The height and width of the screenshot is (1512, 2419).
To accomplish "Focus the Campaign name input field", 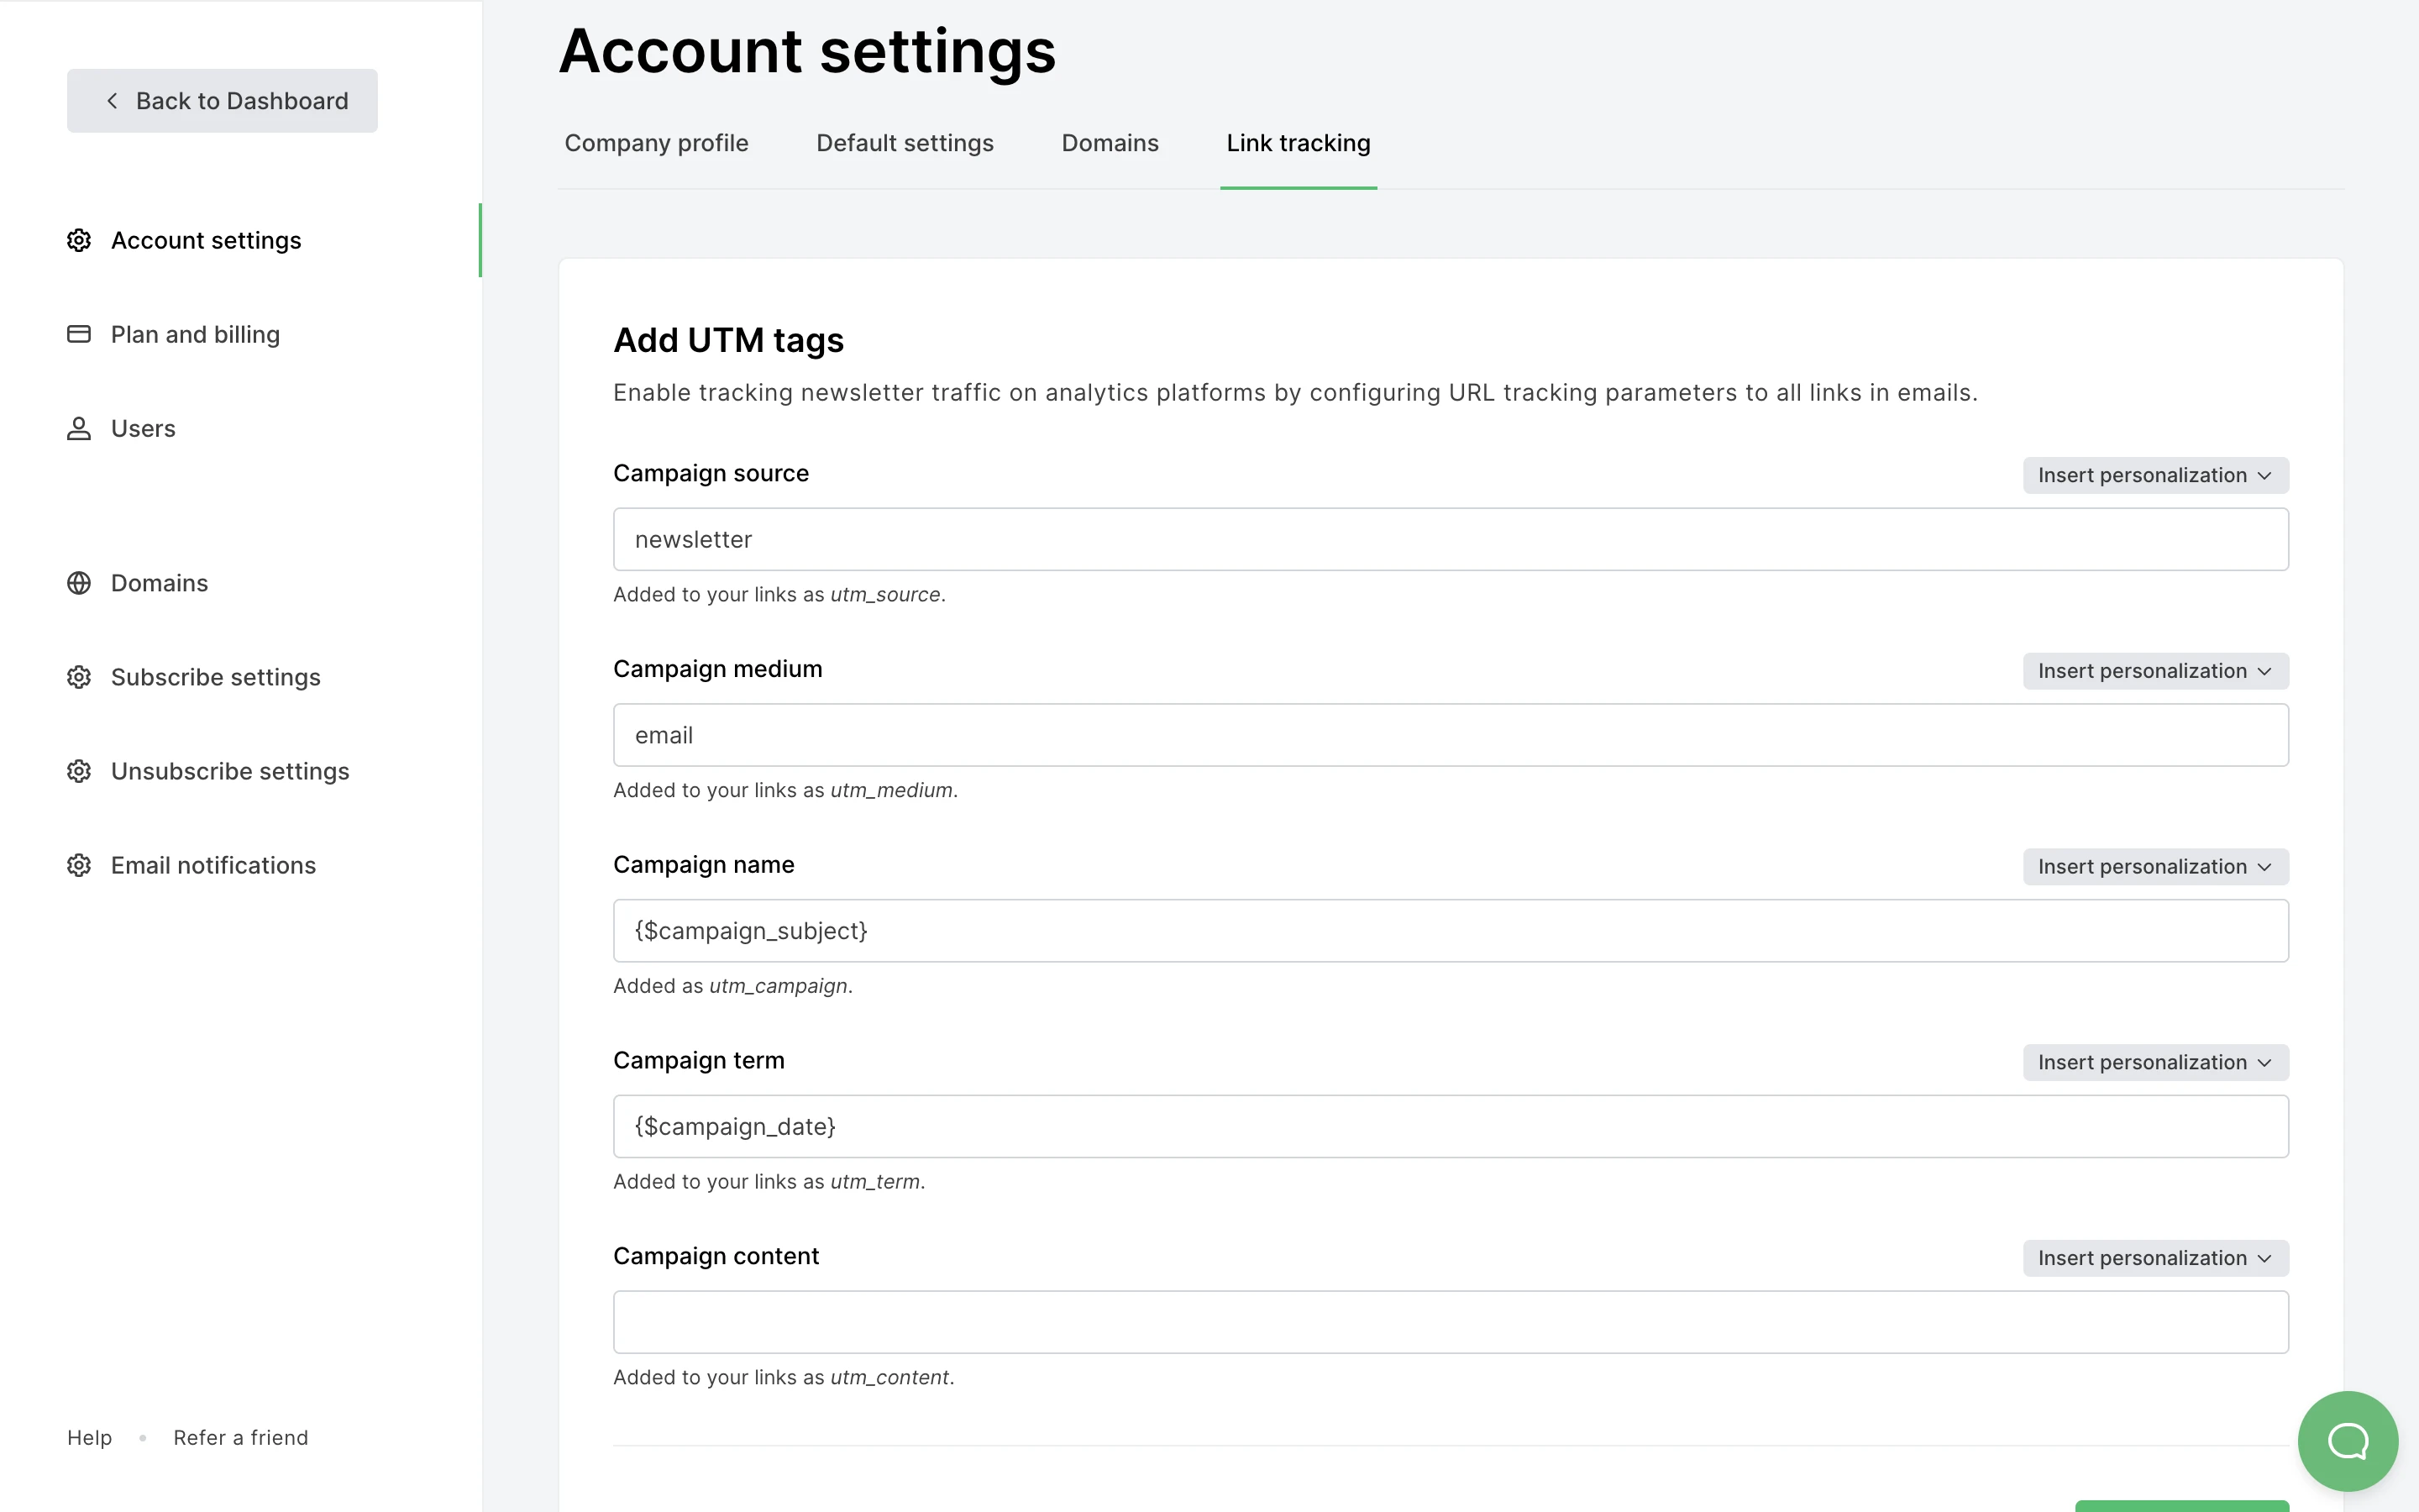I will (1451, 931).
